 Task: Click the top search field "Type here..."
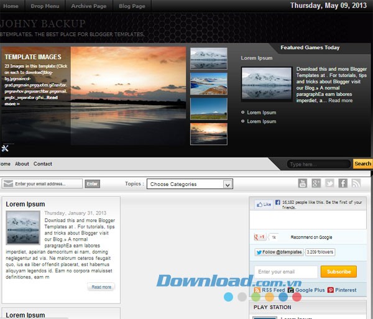(318, 164)
